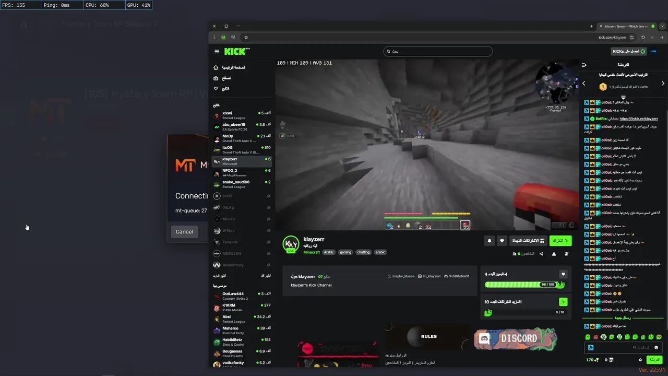The width and height of the screenshot is (668, 376).
Task: Open HabibiBetz recommended channel
Action: click(x=242, y=342)
